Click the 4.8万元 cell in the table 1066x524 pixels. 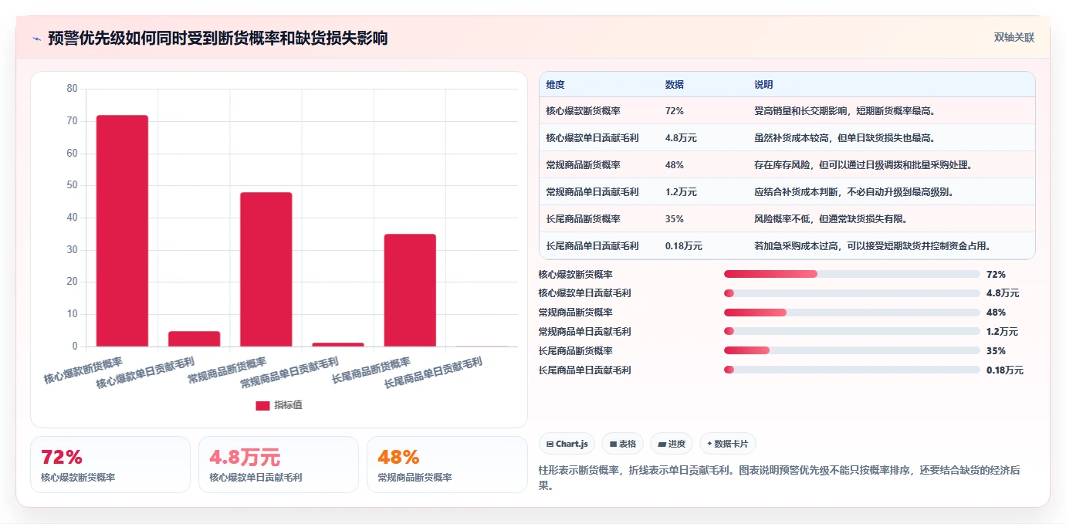click(x=681, y=138)
